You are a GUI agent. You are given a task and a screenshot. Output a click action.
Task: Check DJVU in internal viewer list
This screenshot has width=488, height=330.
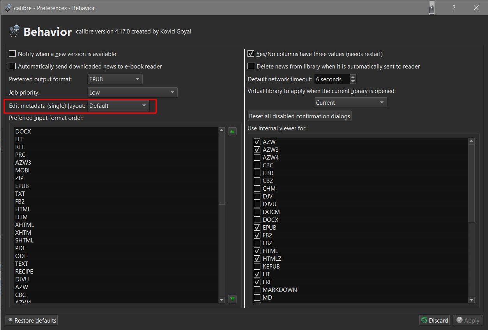point(257,204)
